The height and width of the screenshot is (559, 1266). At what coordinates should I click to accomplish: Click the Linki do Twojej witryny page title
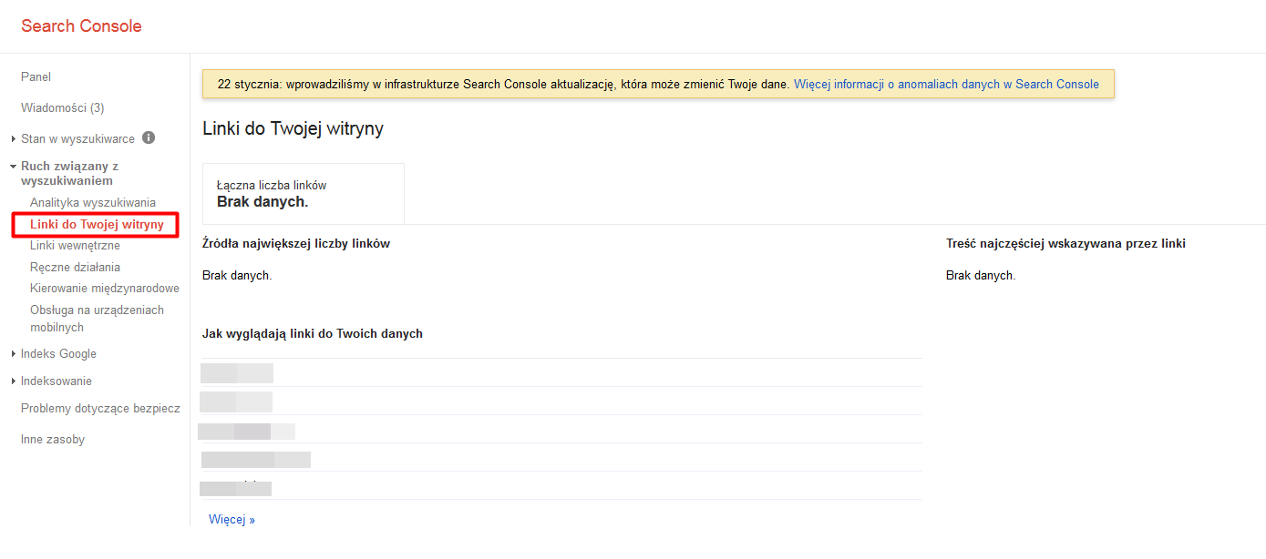[293, 128]
